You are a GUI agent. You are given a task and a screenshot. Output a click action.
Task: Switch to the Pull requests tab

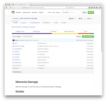point(35,23)
